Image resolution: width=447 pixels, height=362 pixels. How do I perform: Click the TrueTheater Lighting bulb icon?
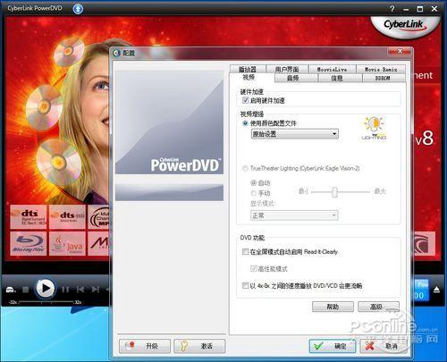[374, 128]
